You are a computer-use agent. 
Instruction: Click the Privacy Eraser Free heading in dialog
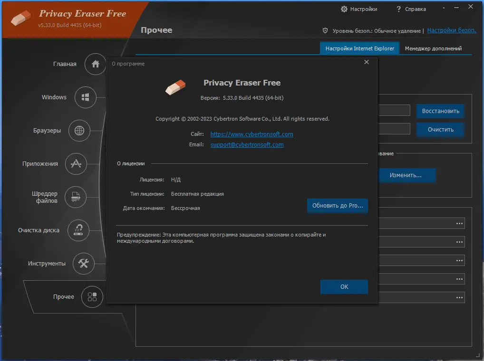tap(242, 83)
